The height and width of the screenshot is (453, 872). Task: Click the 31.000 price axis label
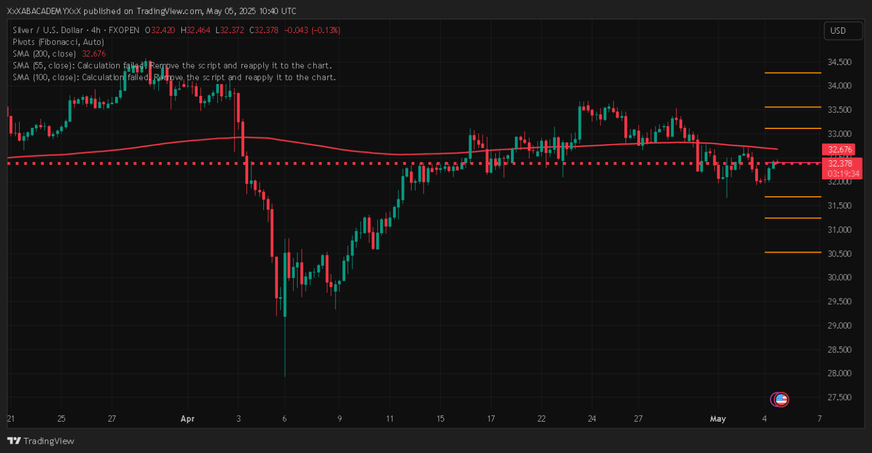(x=840, y=230)
